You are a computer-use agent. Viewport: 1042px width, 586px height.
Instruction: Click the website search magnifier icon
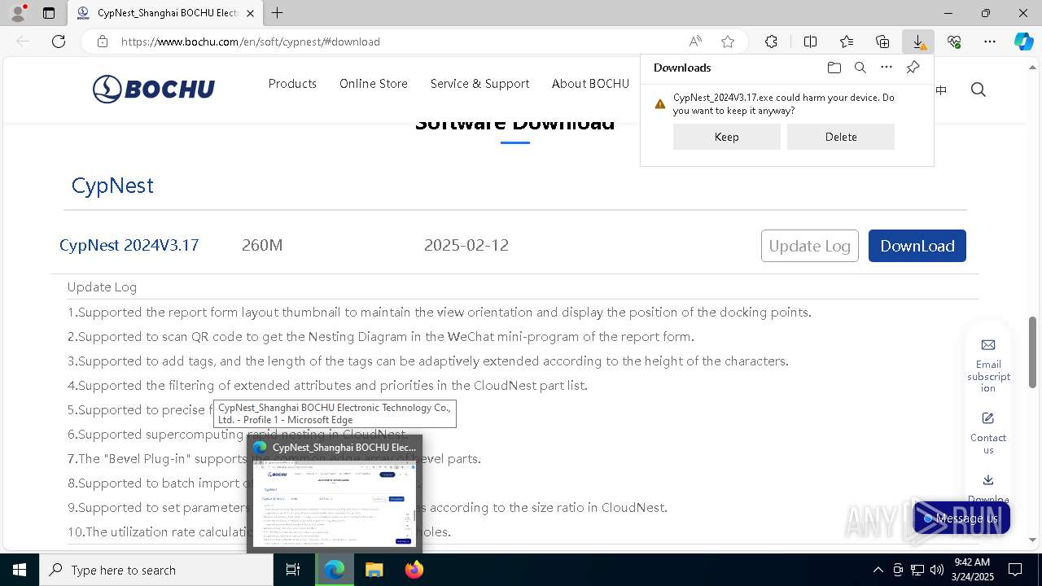[x=979, y=90]
